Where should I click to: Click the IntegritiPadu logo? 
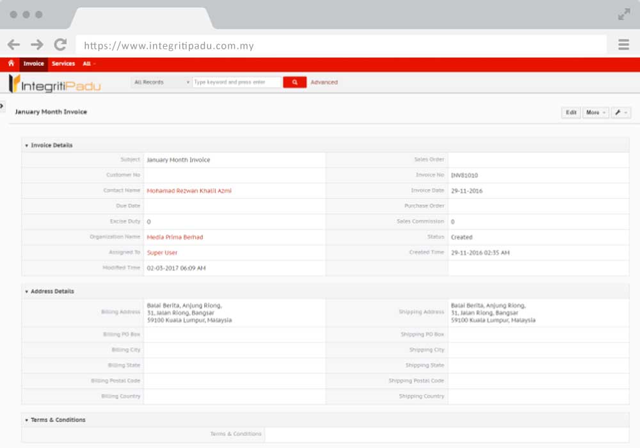54,84
